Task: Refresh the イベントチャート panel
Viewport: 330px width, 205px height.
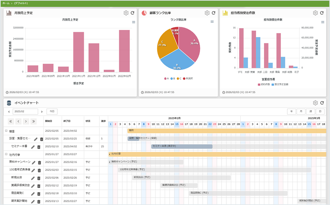Action: coord(322,103)
